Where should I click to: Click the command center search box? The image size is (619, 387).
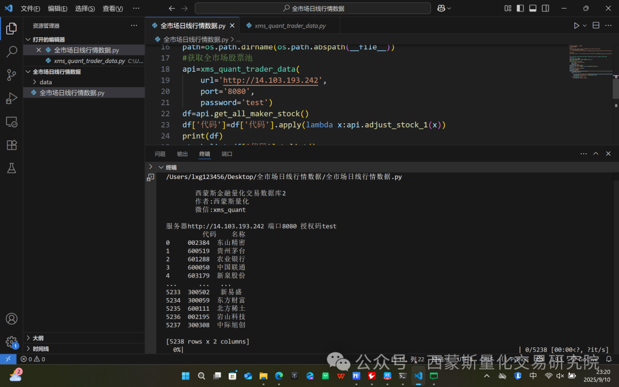313,8
